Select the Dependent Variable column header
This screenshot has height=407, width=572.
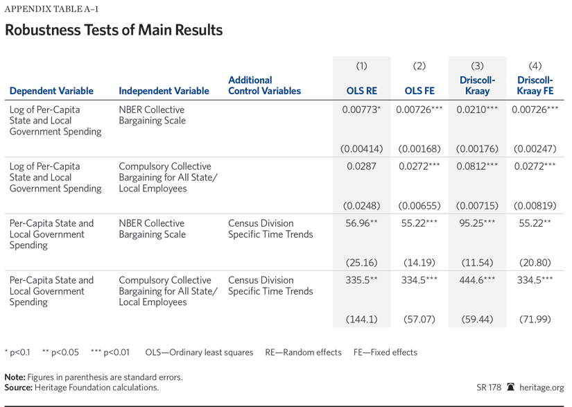click(51, 91)
